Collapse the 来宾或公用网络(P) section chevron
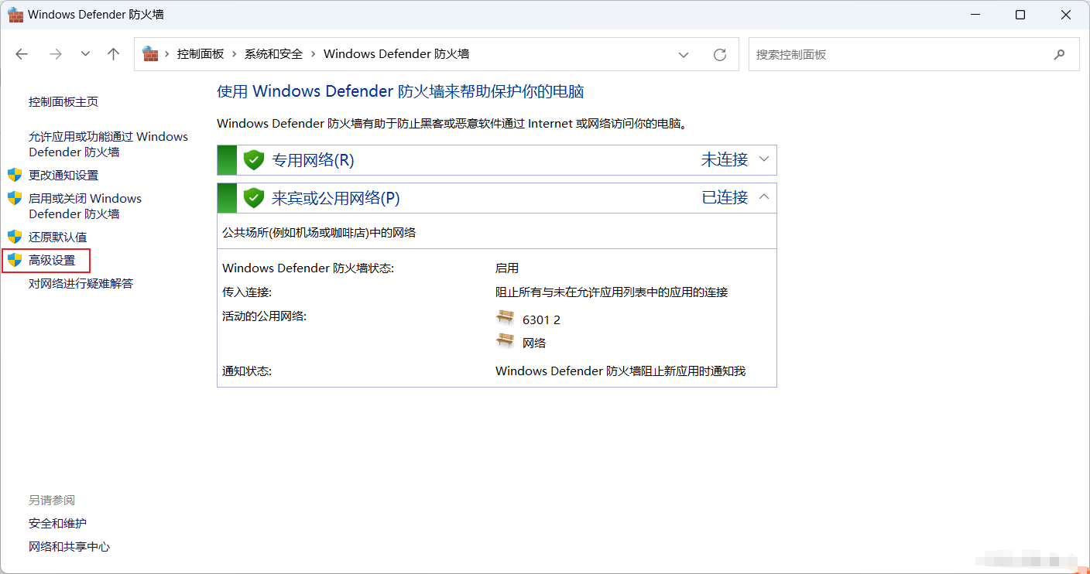The height and width of the screenshot is (574, 1090). pyautogui.click(x=764, y=197)
